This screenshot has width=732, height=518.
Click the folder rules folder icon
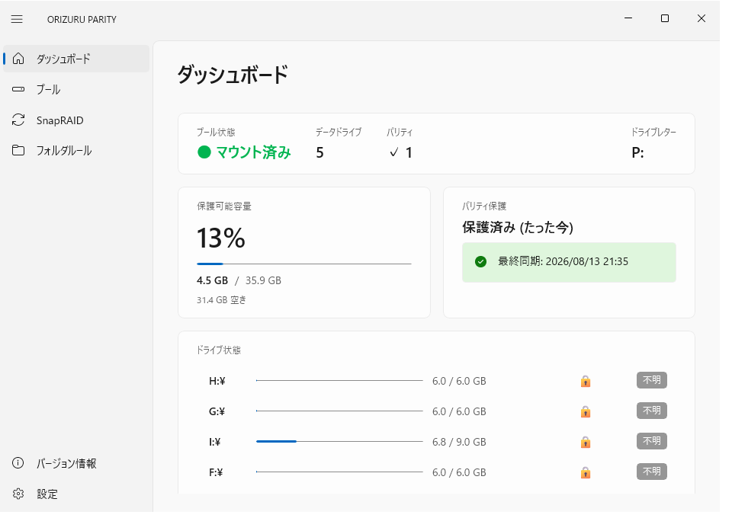(x=18, y=151)
